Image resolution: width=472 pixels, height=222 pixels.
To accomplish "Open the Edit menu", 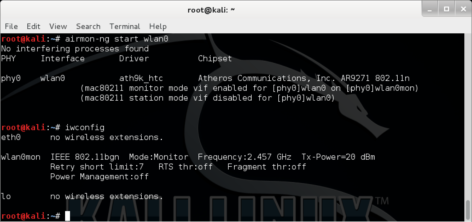I will 33,26.
